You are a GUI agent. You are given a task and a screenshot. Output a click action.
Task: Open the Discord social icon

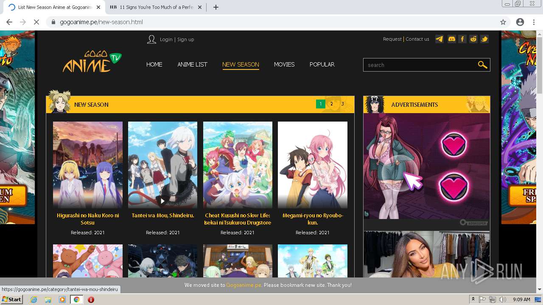(x=451, y=39)
